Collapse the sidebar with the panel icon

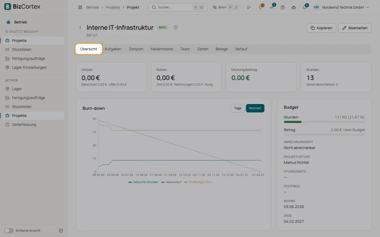(61, 231)
